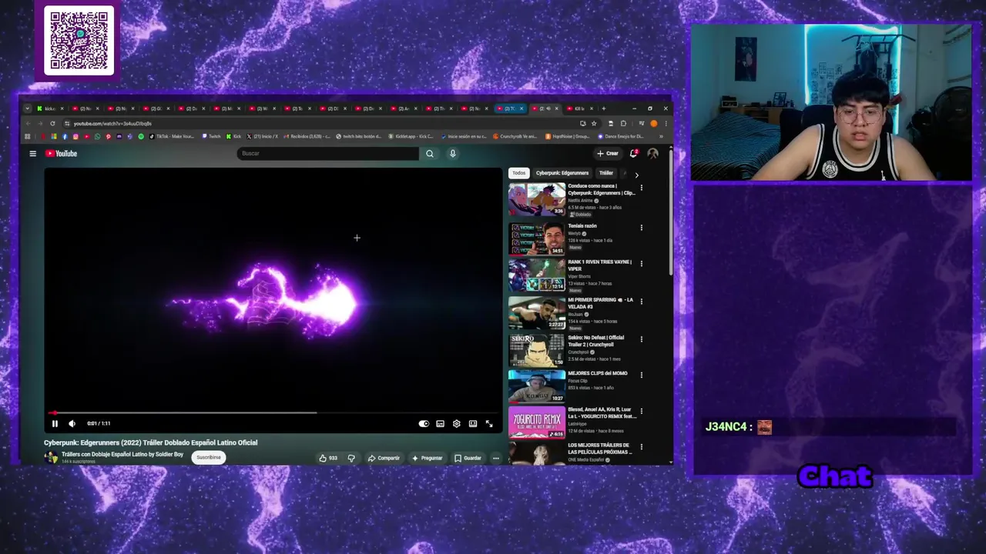The image size is (986, 554).
Task: Open menu for MEJORES CLIPS del MOMO
Action: coord(641,375)
